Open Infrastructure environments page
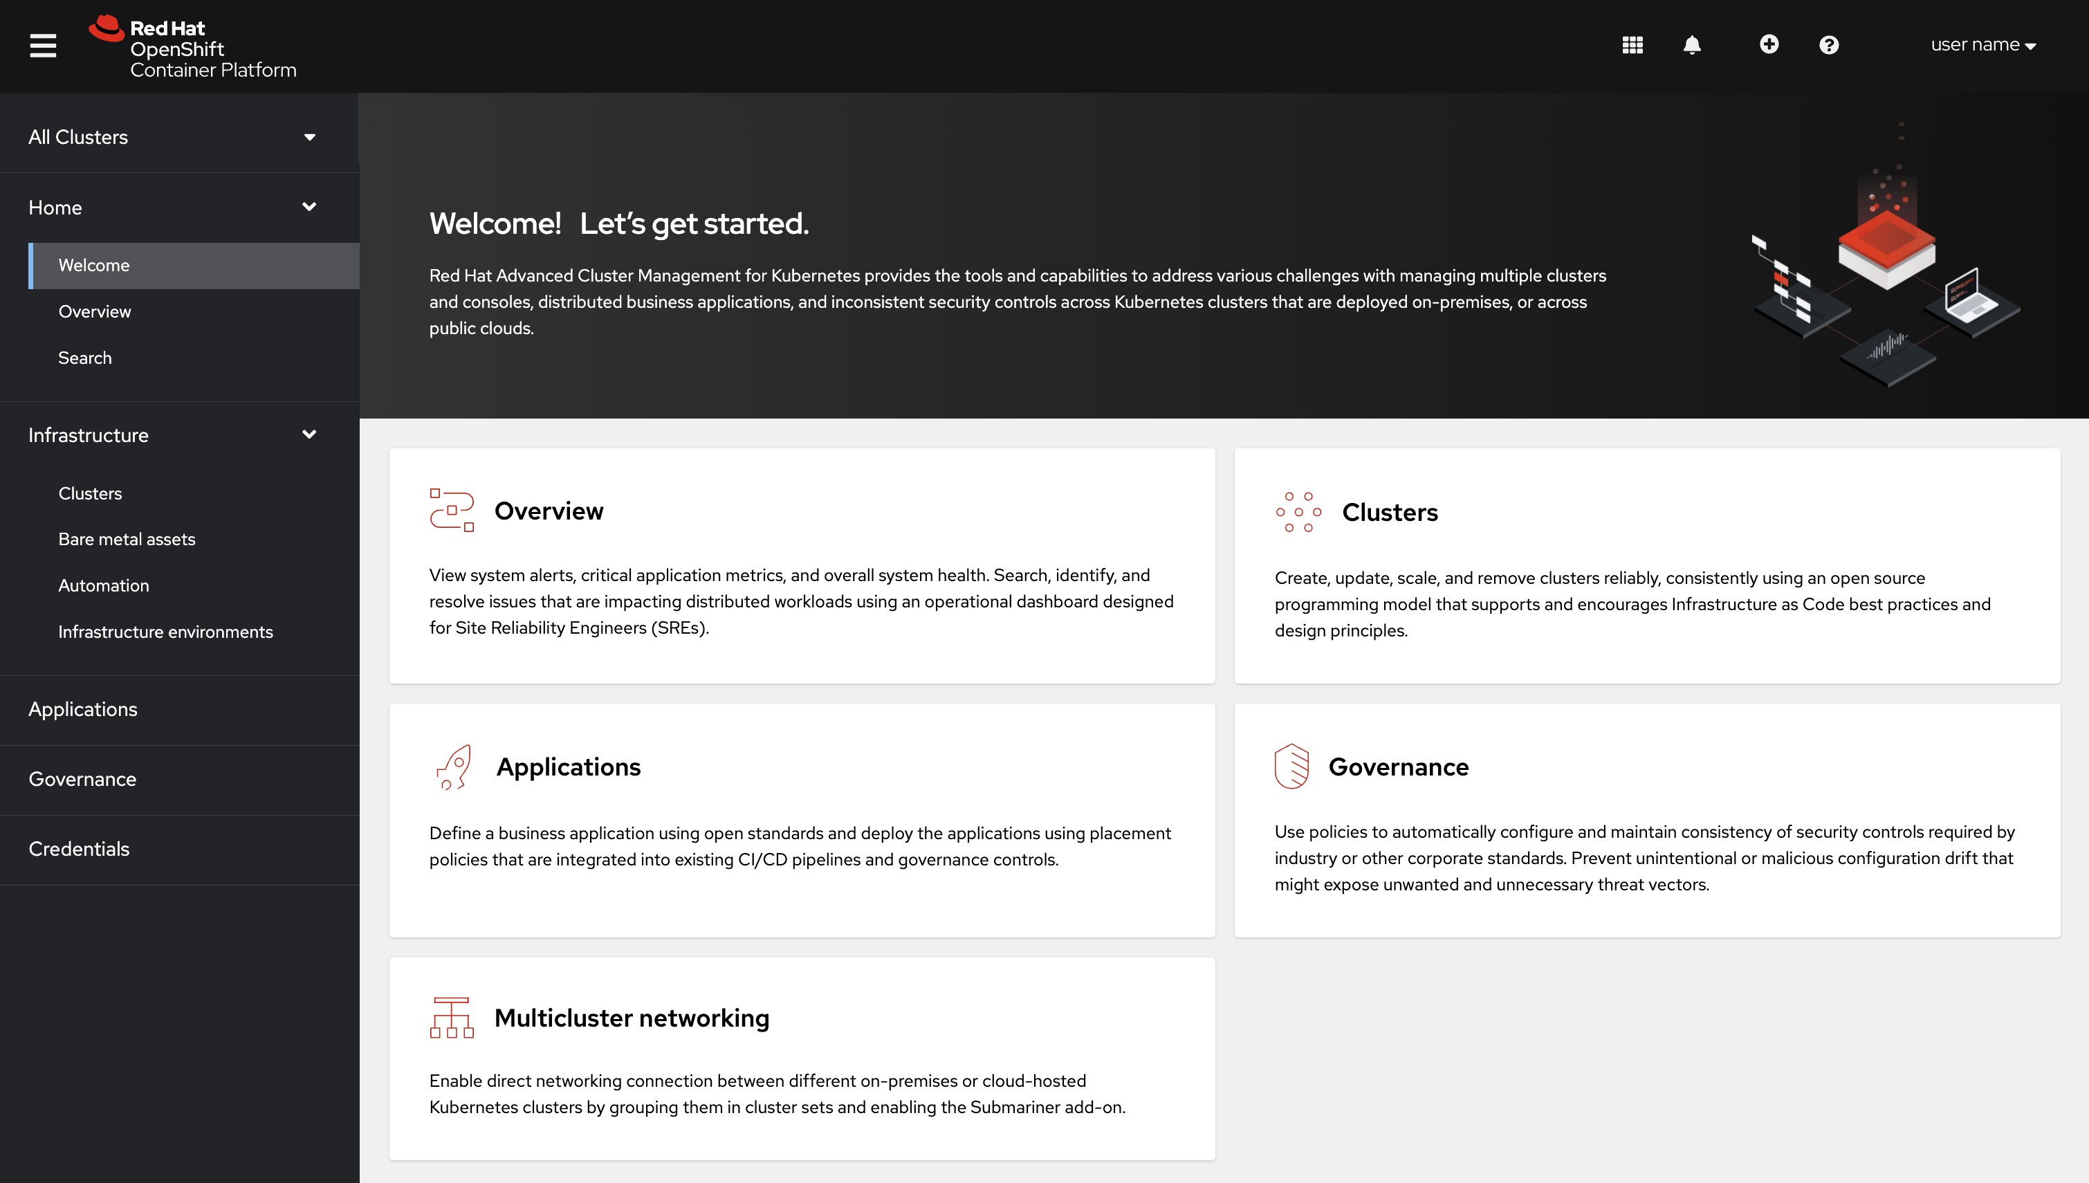The height and width of the screenshot is (1183, 2089). coord(166,632)
